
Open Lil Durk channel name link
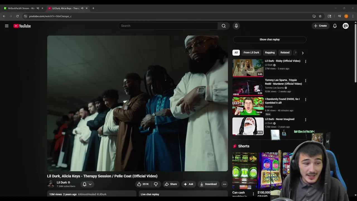point(62,182)
